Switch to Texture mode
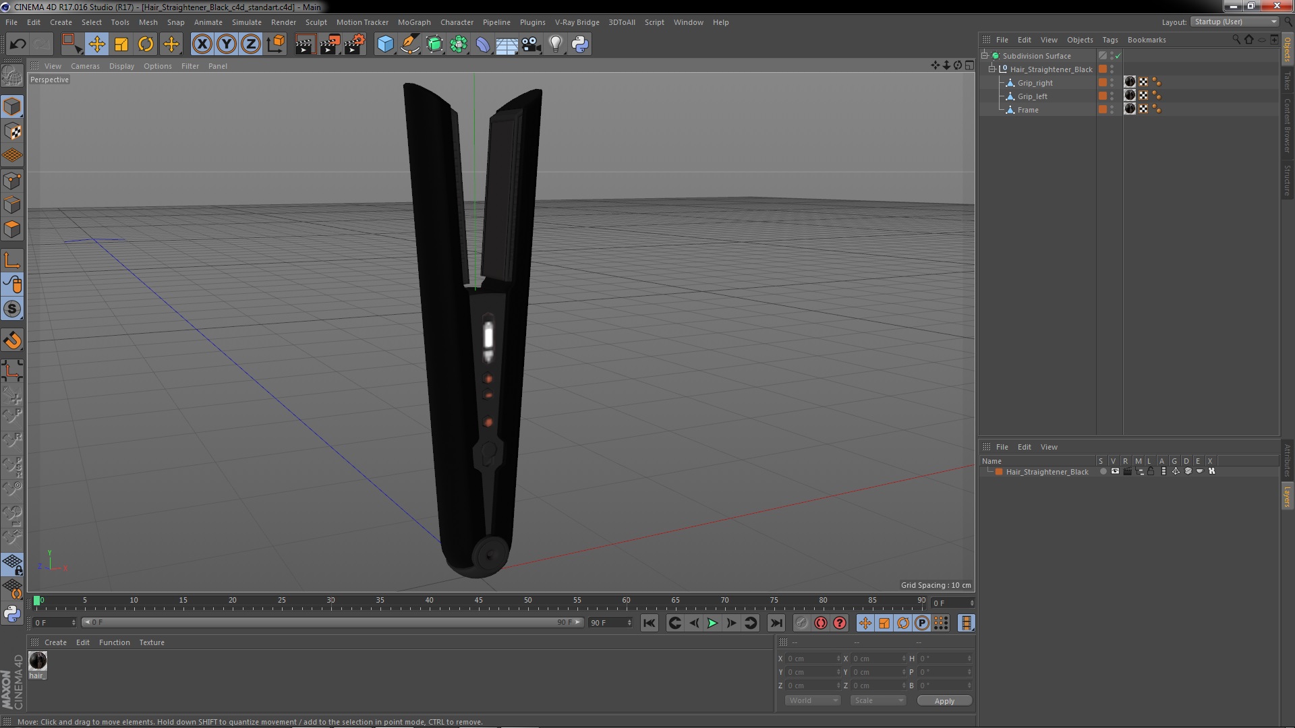The height and width of the screenshot is (728, 1295). [x=12, y=131]
